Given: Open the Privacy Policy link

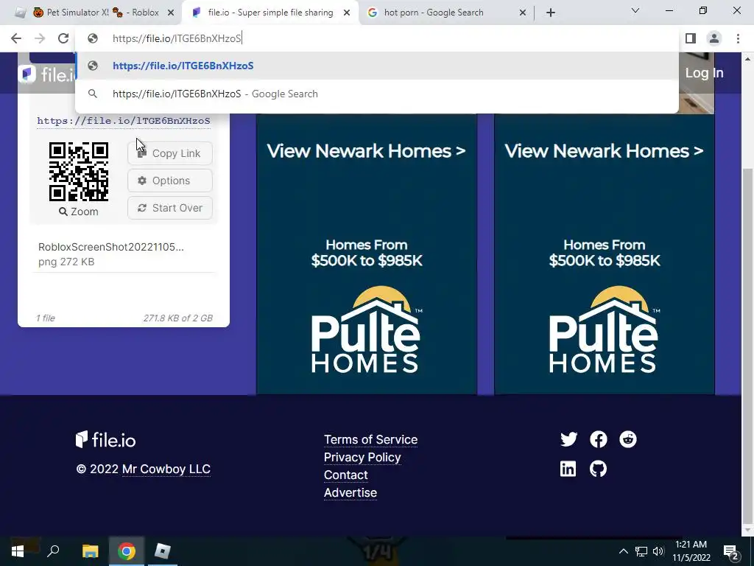Looking at the screenshot, I should [362, 457].
